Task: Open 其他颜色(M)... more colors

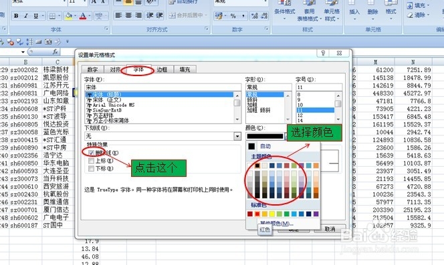Action: 276,224
